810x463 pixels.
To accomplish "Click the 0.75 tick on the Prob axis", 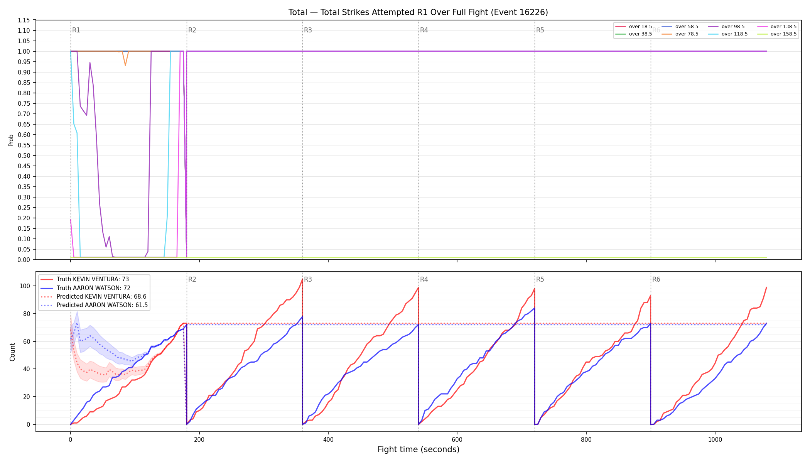I will (24, 103).
